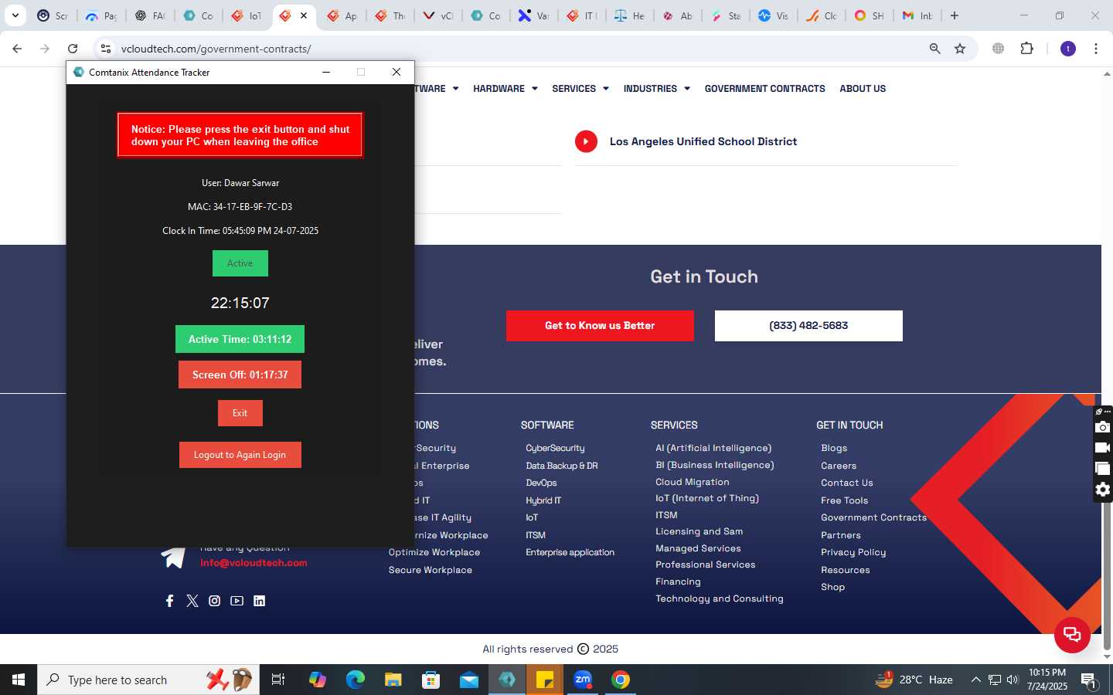
Task: Click the Active Time 03:11:12 indicator
Action: (240, 339)
